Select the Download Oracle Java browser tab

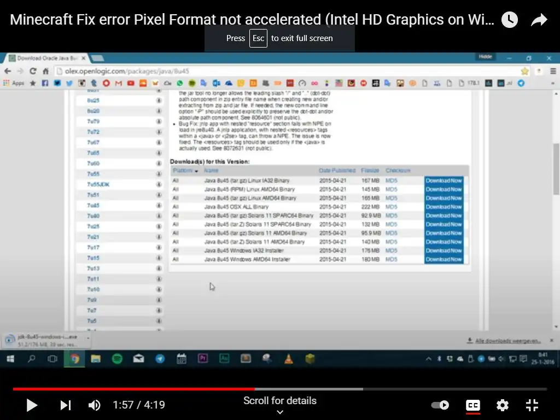click(x=46, y=58)
